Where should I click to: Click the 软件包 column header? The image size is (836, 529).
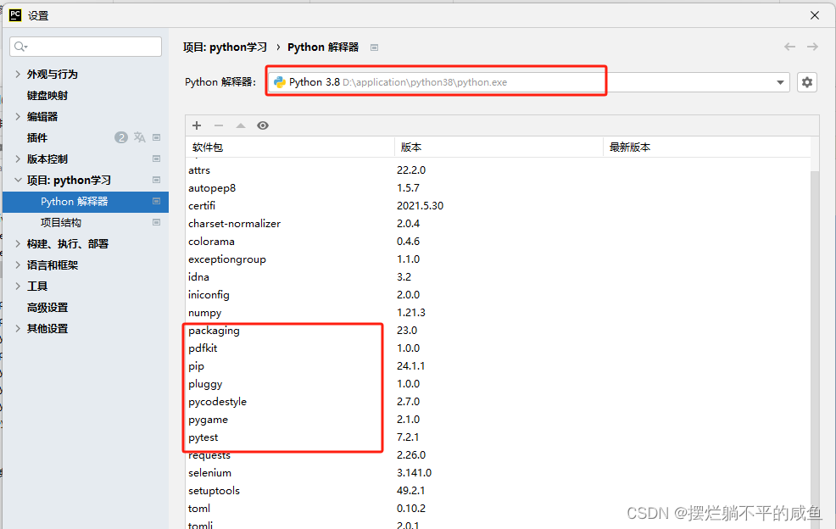click(289, 148)
